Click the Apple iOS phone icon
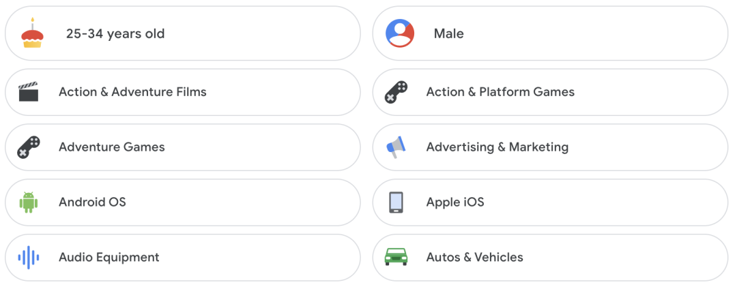This screenshot has height=287, width=737. point(396,202)
